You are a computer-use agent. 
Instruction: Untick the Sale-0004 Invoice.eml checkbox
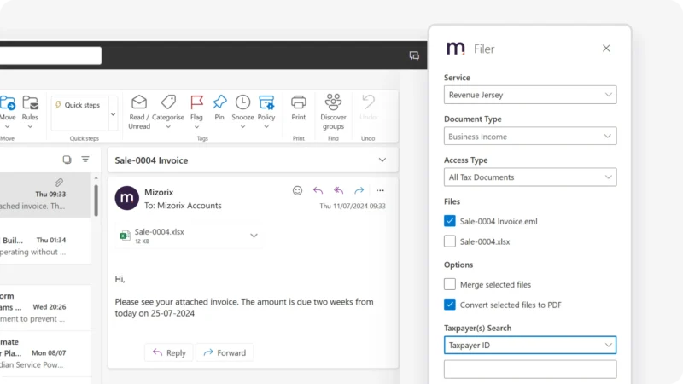(x=450, y=221)
